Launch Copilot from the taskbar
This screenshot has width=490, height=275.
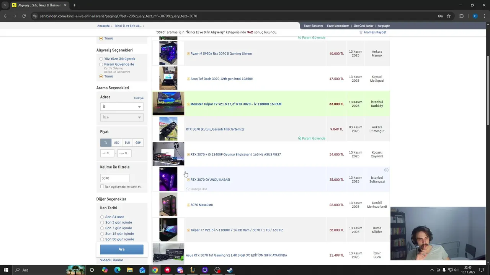click(105, 270)
